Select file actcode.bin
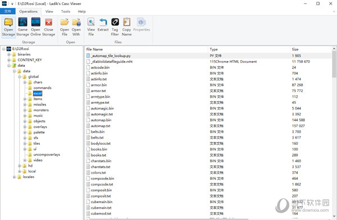337x220 pixels. [x=100, y=67]
